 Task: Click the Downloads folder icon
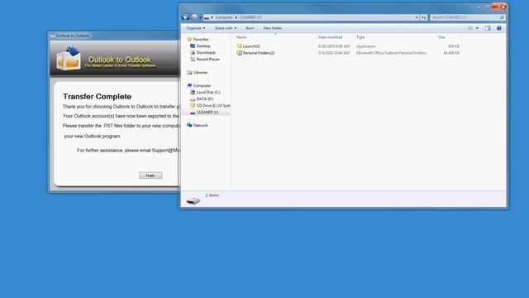click(193, 52)
